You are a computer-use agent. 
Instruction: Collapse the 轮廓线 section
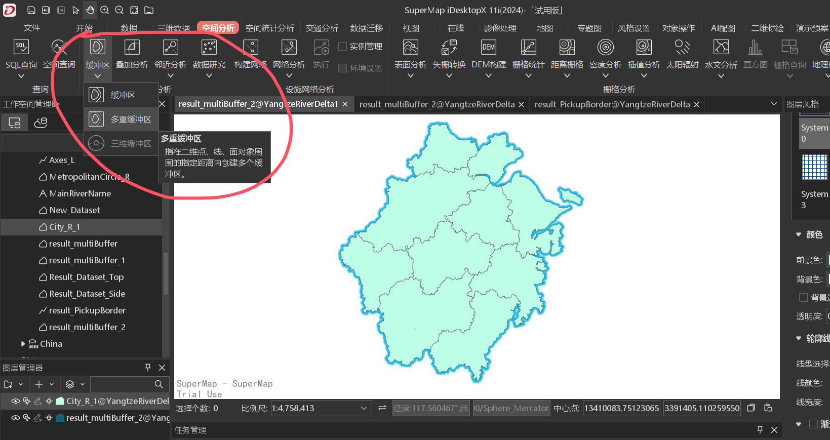799,338
